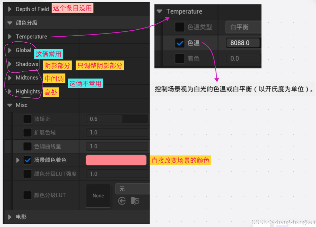This screenshot has width=316, height=227.
Task: Click the browse-to-asset folder icon for 颜色分级LUT
Action: point(135,201)
